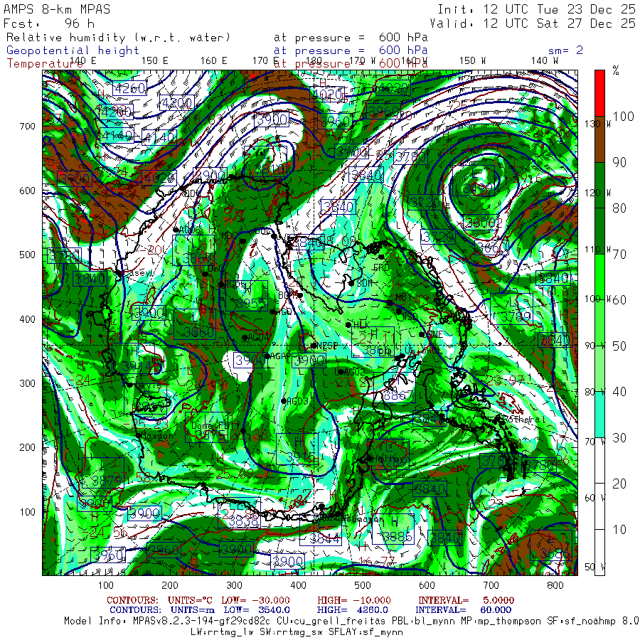Click the AGO4 station marker label
The image size is (640, 640).
coord(258,338)
